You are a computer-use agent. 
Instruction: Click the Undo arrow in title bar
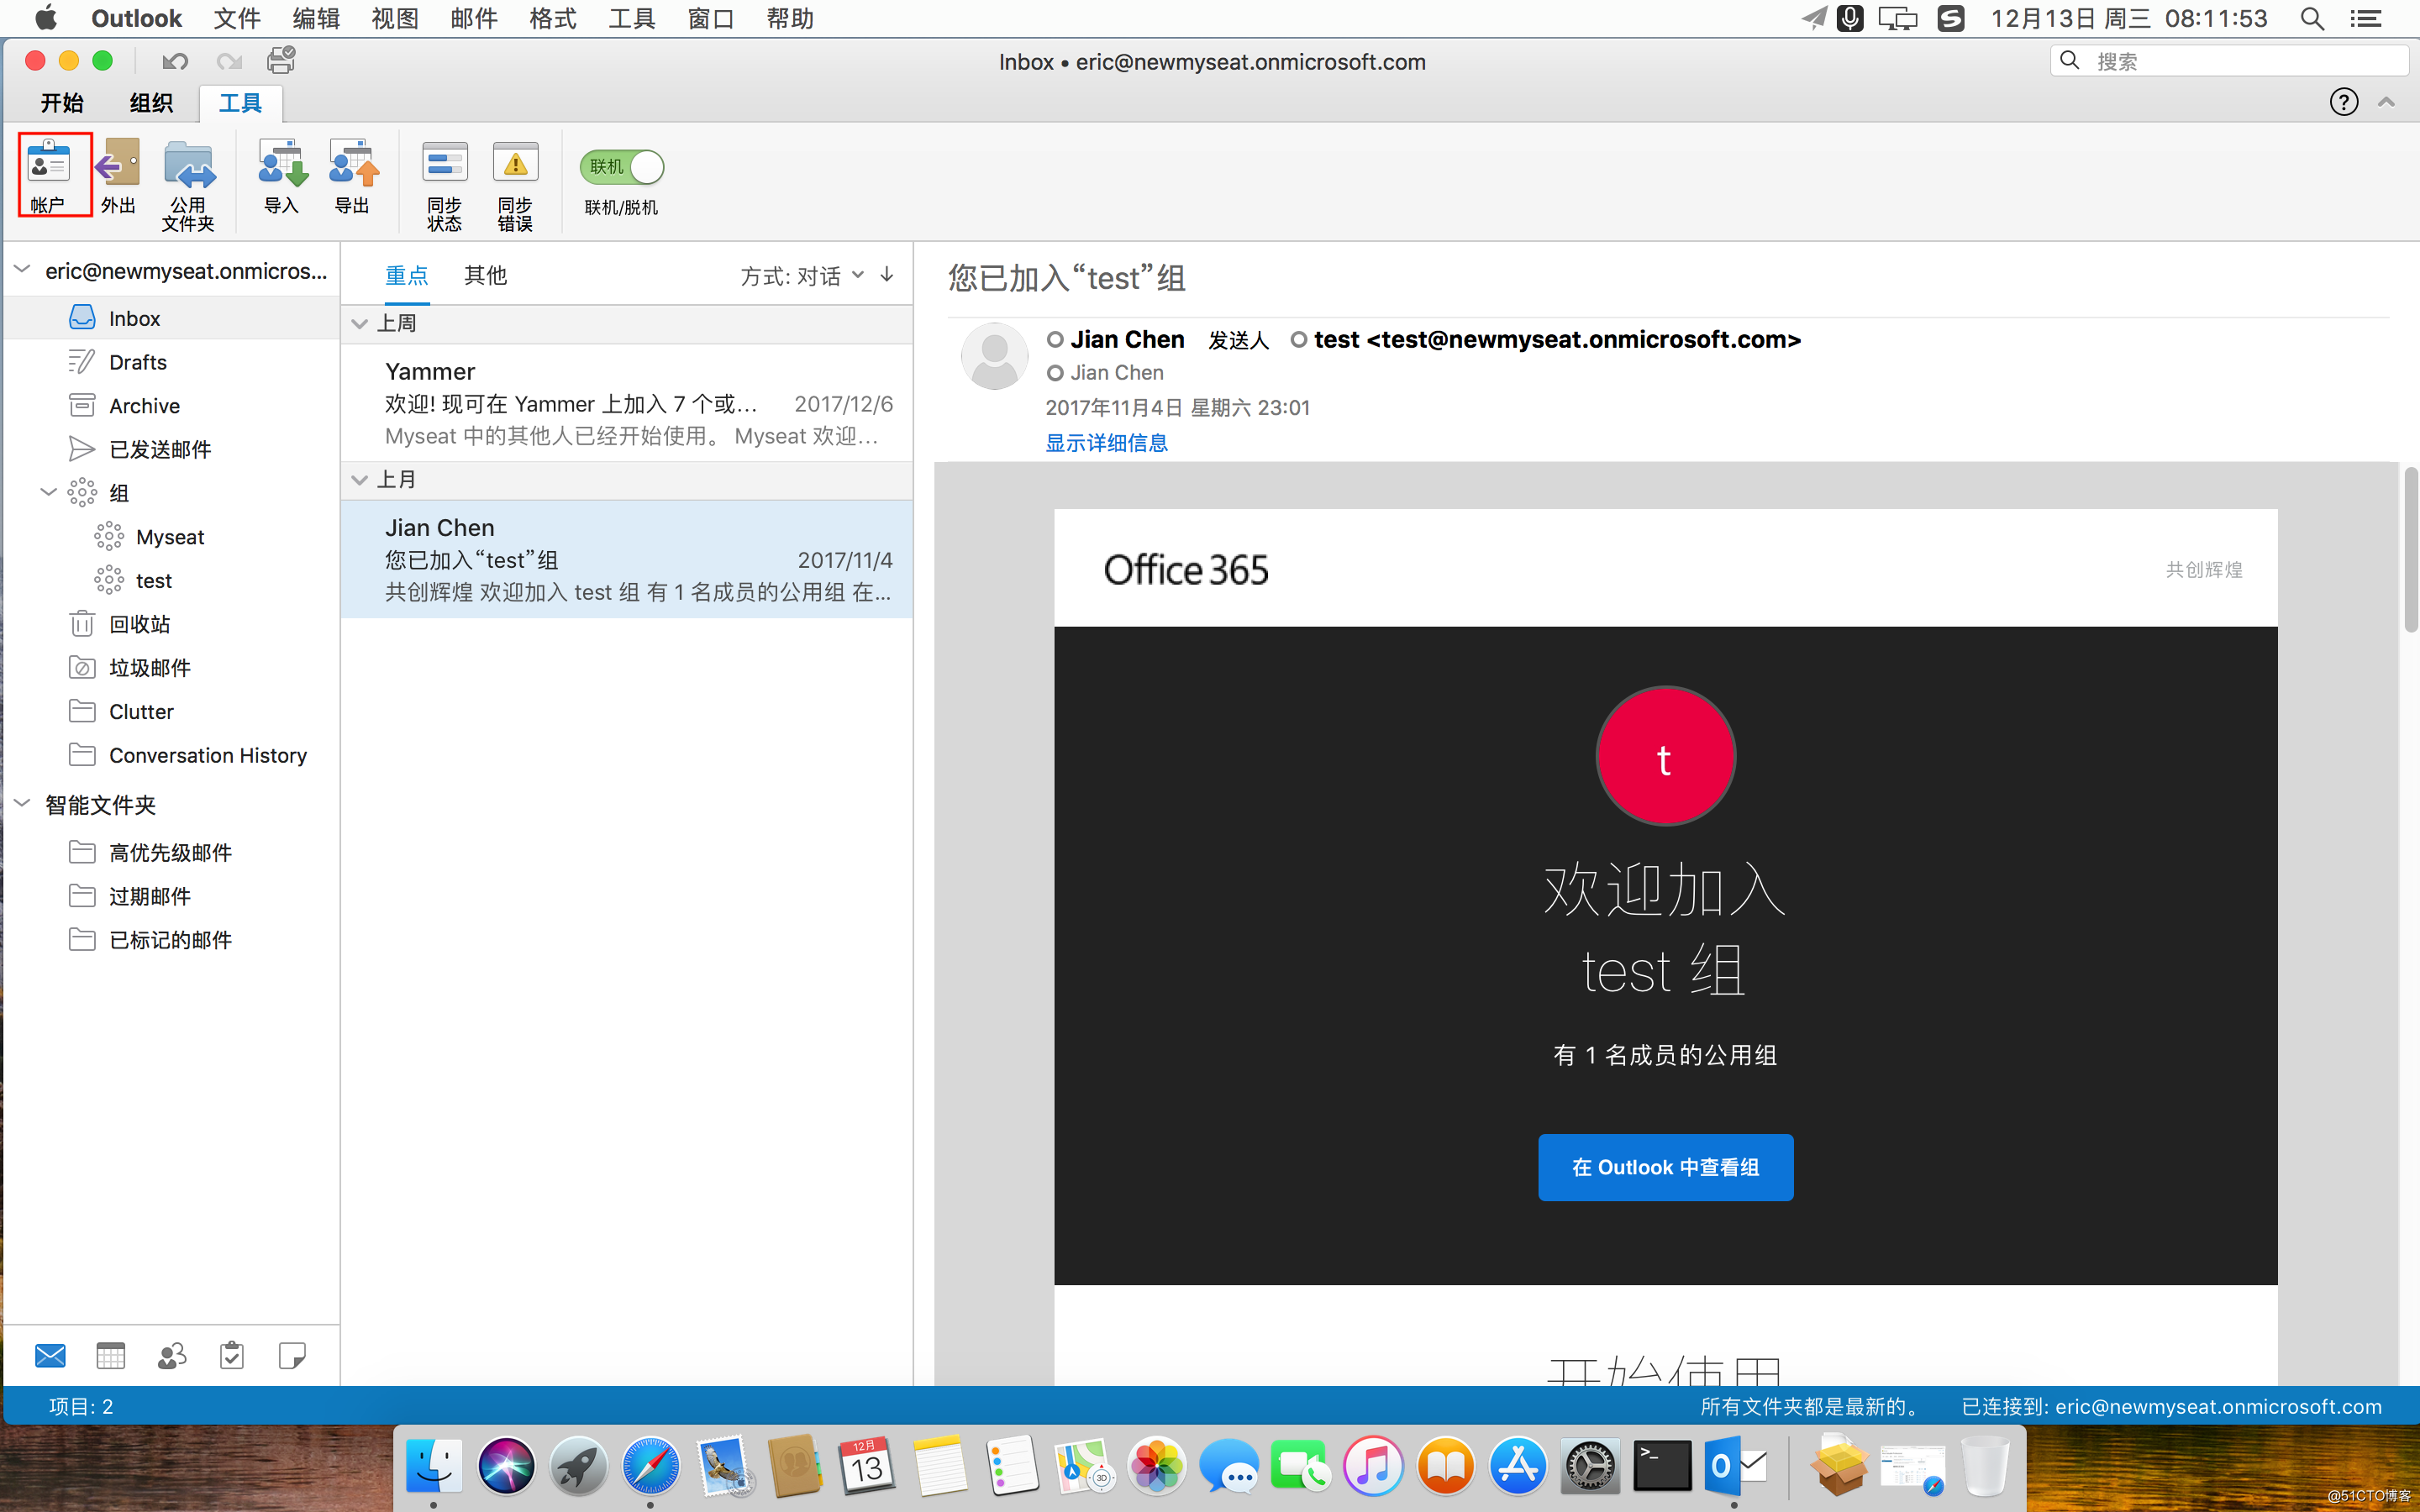(175, 61)
